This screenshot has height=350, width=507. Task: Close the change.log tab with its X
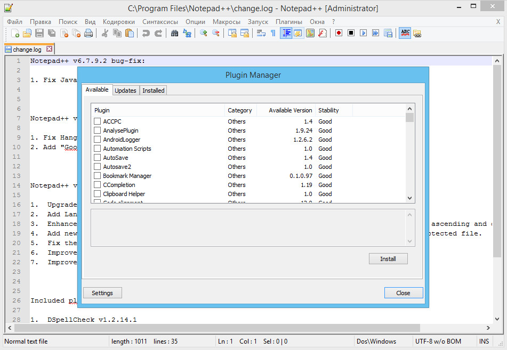[49, 49]
